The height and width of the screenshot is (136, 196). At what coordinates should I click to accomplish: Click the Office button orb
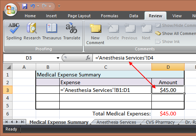(x=11, y=10)
